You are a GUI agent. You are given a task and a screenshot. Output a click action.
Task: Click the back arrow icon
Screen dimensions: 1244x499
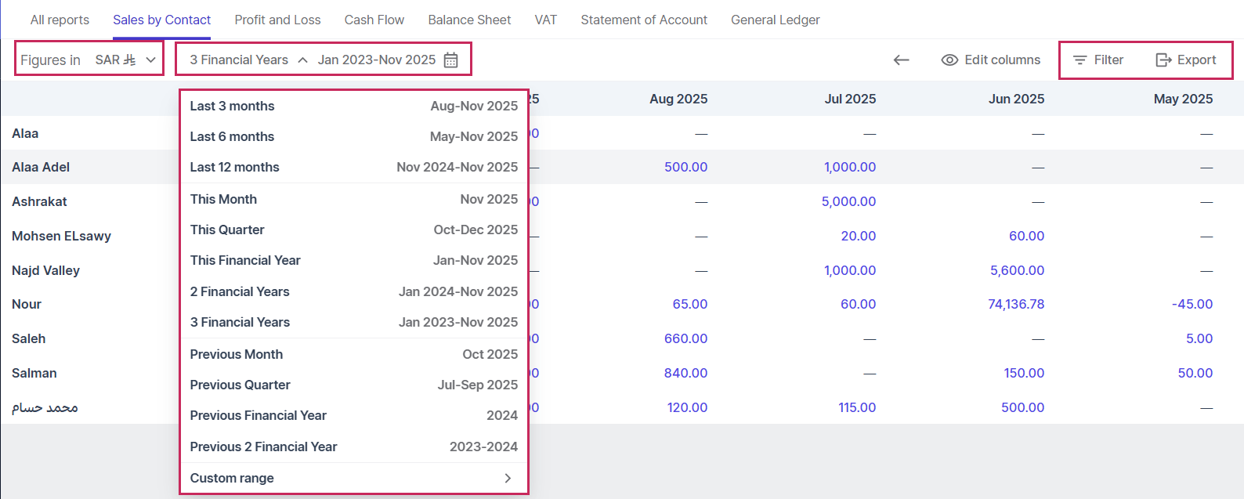pos(901,60)
